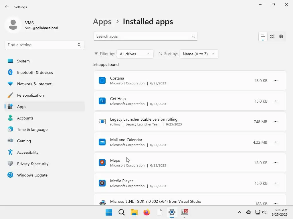Click the Apps breadcrumb link
The width and height of the screenshot is (293, 219).
coord(102,22)
